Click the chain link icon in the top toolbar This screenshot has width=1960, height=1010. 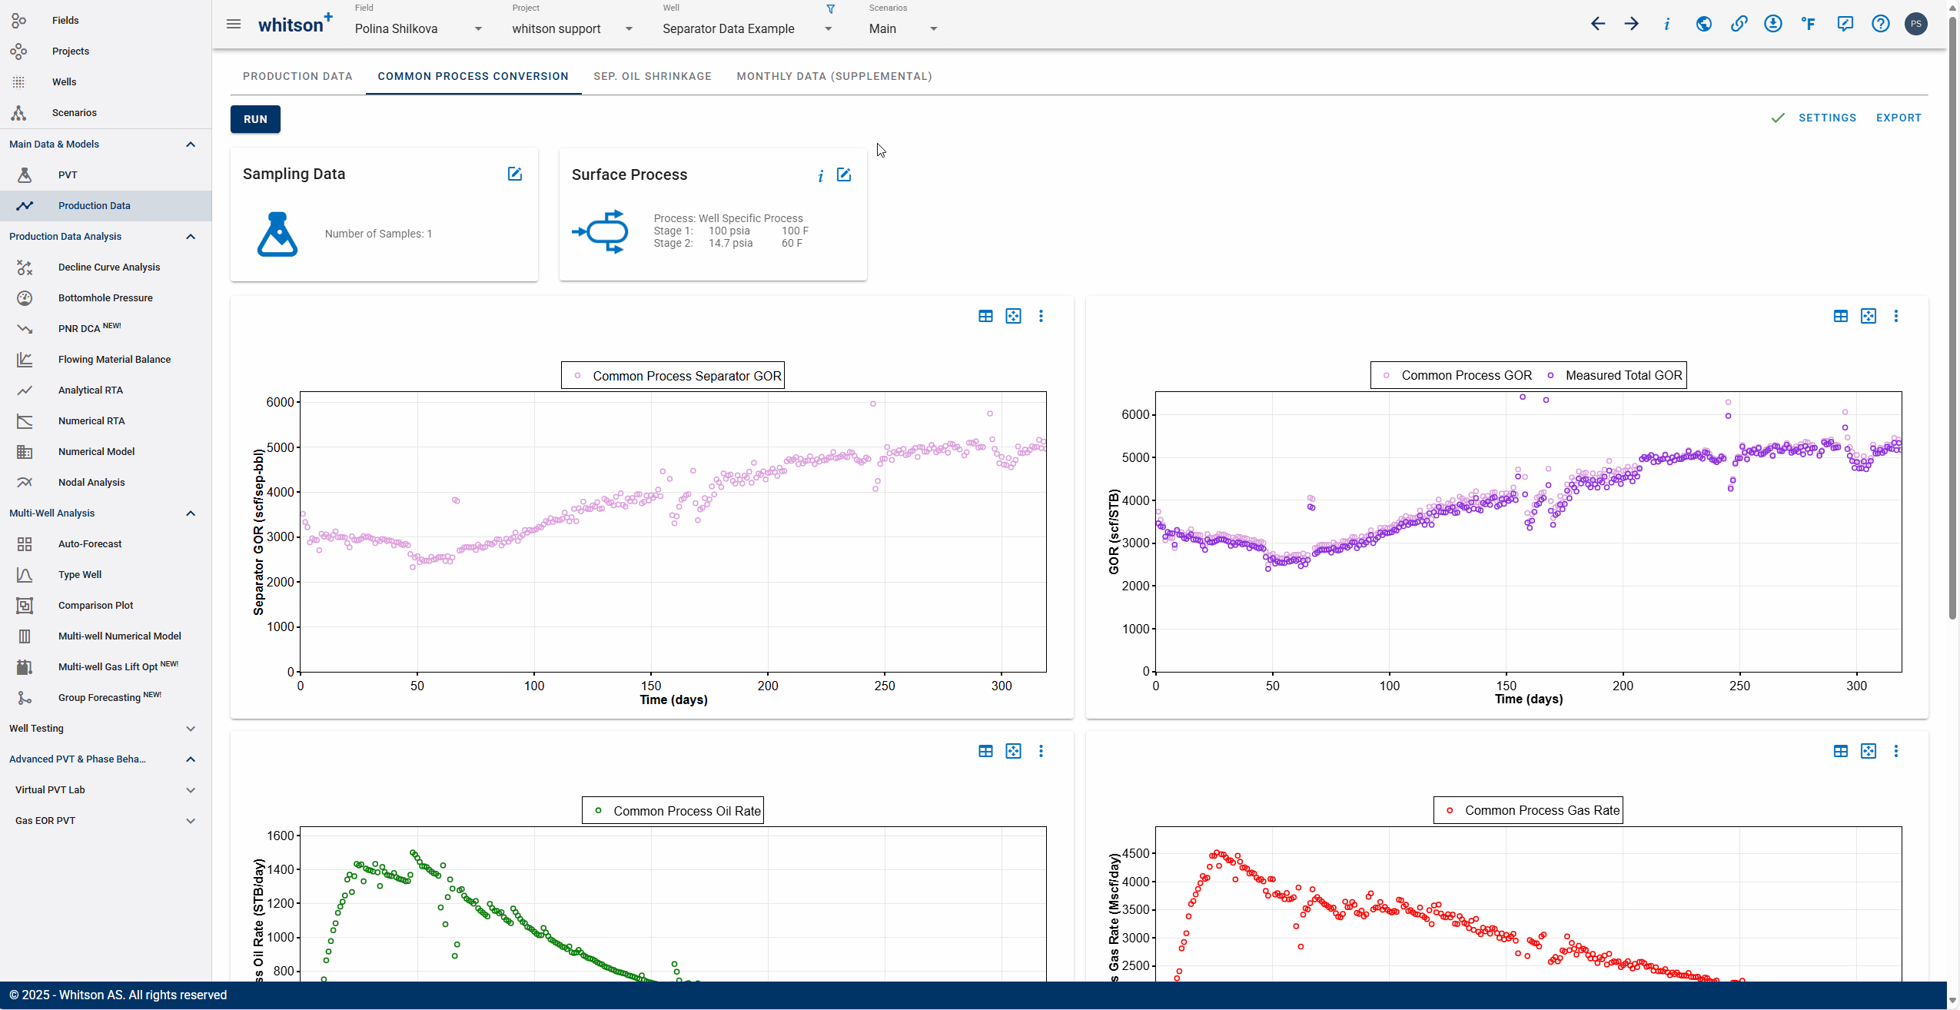1739,24
